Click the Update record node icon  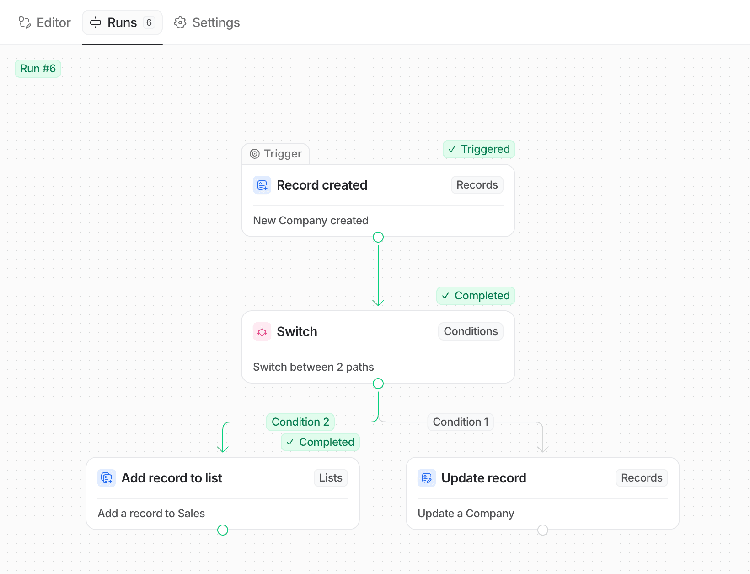[427, 478]
